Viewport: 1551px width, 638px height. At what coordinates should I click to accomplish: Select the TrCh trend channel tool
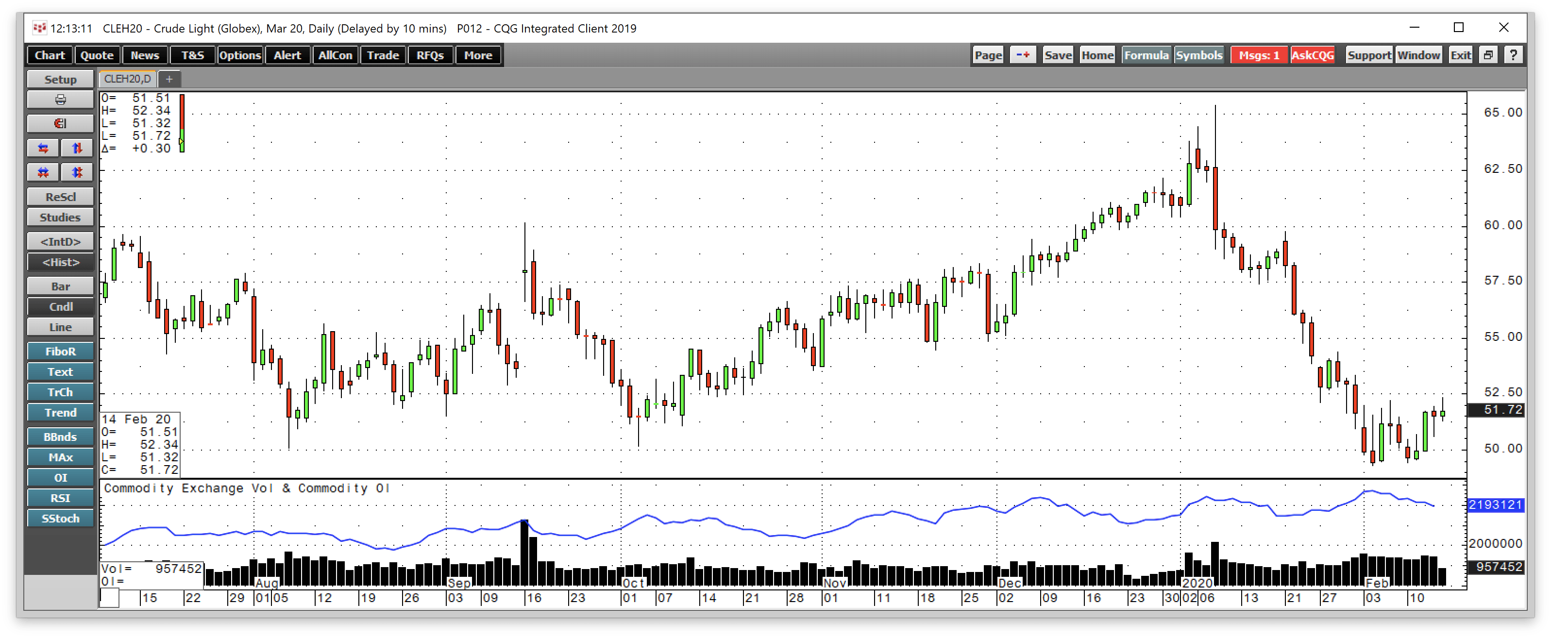pyautogui.click(x=60, y=392)
